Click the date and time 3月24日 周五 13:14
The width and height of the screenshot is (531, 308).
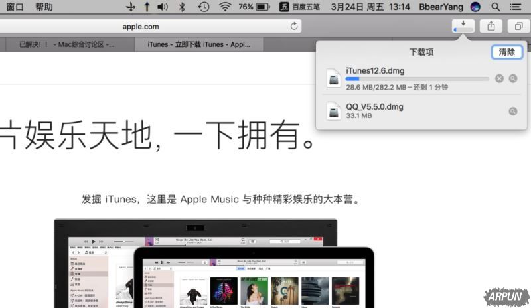click(370, 7)
